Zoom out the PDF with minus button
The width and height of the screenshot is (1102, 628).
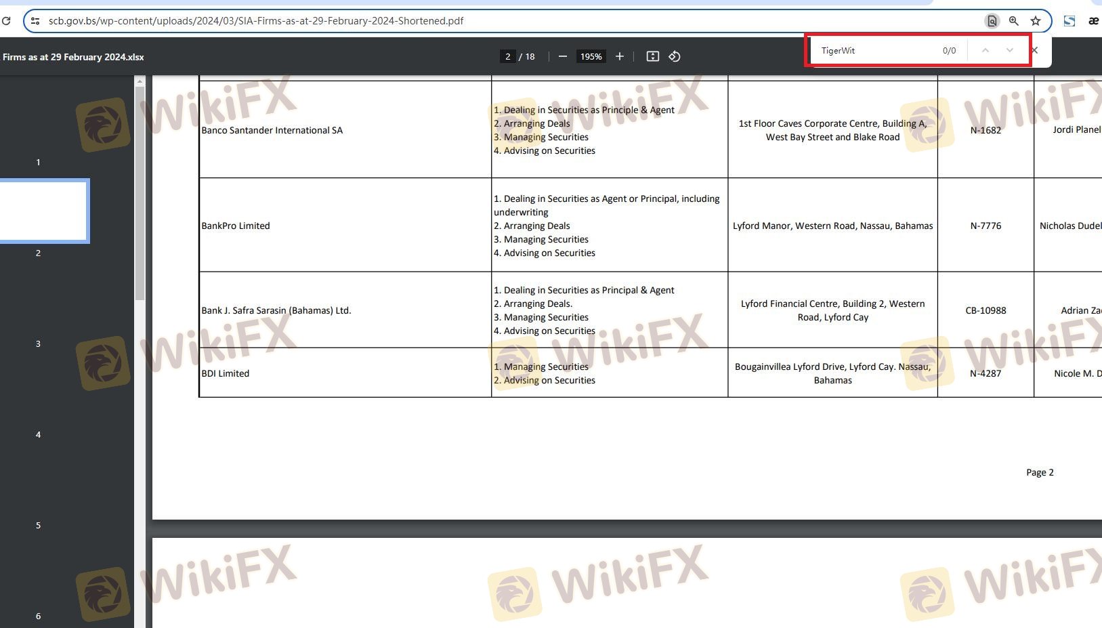(x=562, y=57)
